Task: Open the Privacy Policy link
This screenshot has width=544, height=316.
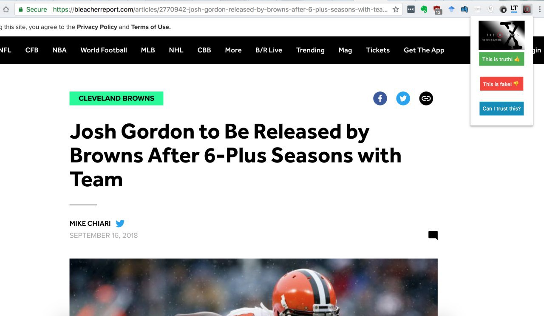Action: (97, 27)
